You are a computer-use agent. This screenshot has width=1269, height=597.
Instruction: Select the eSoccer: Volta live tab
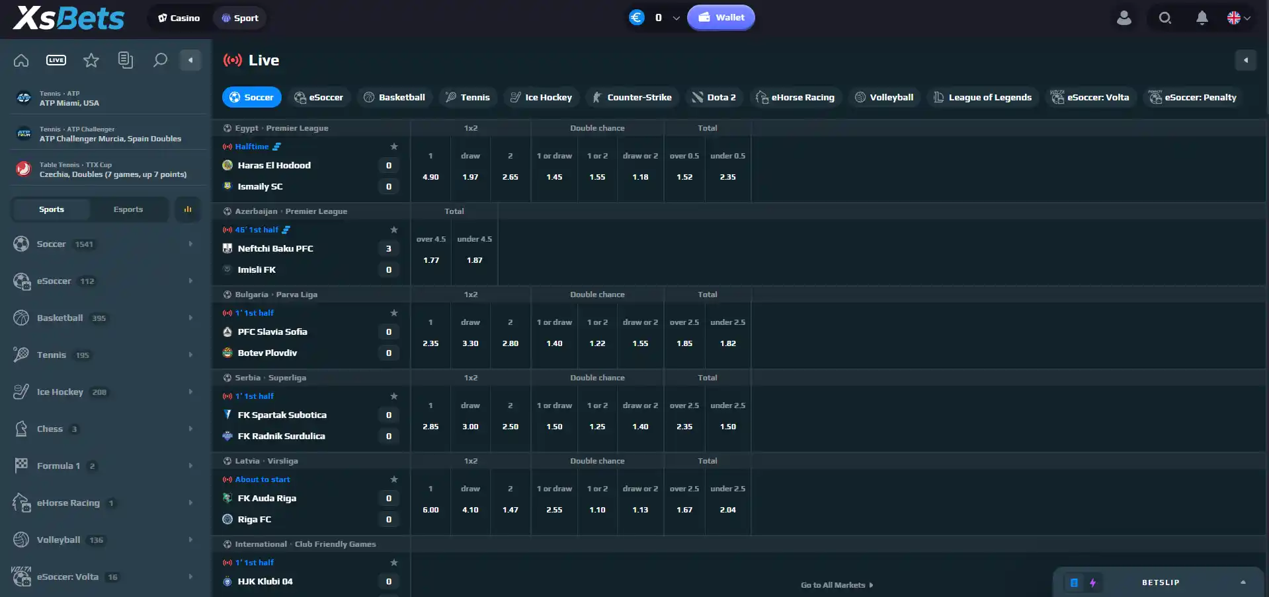(x=1090, y=97)
